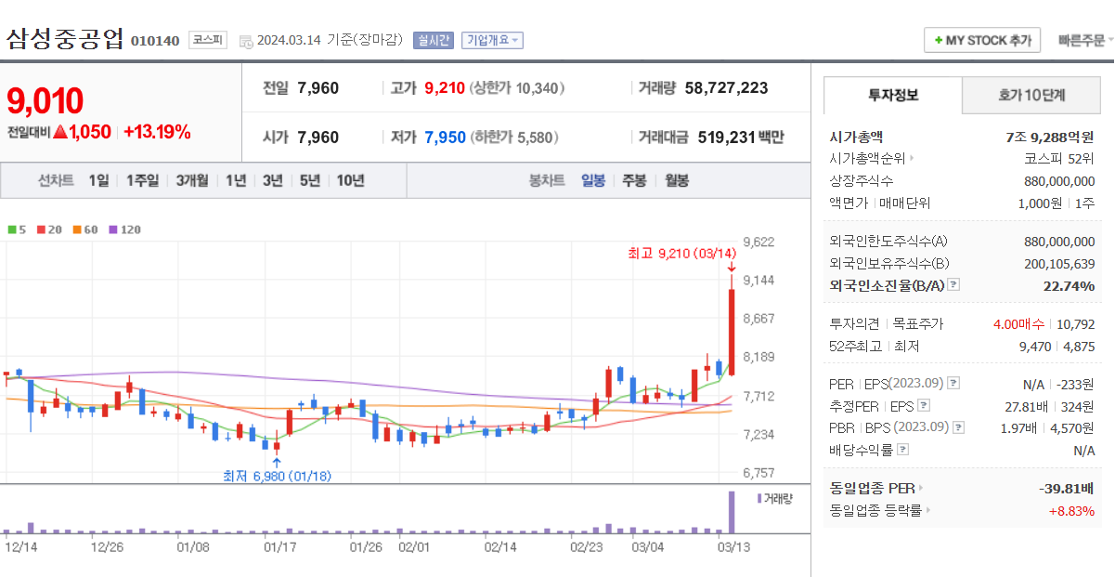Select the 3개월 line chart period

[192, 180]
